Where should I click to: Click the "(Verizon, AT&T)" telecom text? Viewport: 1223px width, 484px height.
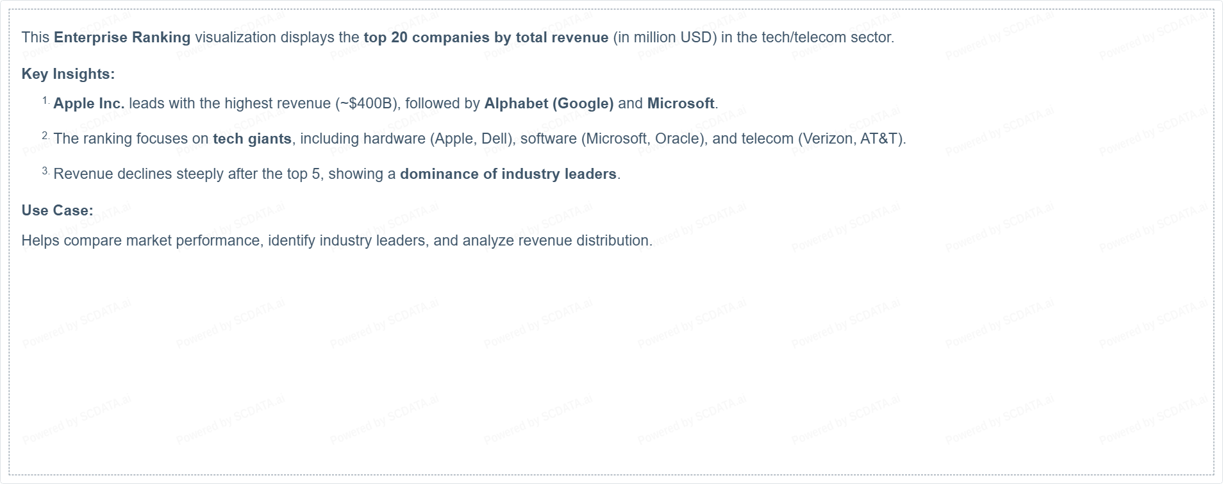point(850,138)
